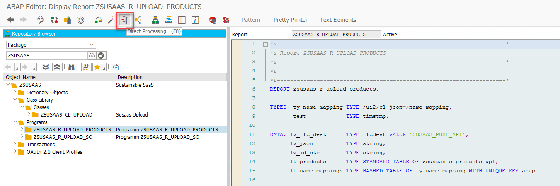
Task: Open Text Elements
Action: point(338,20)
